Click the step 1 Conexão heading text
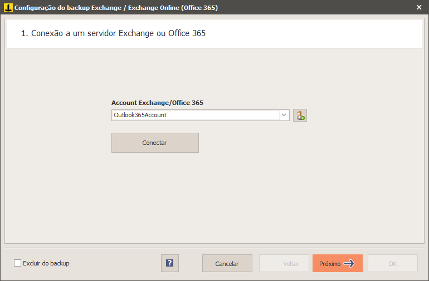429x281 pixels. pos(113,33)
